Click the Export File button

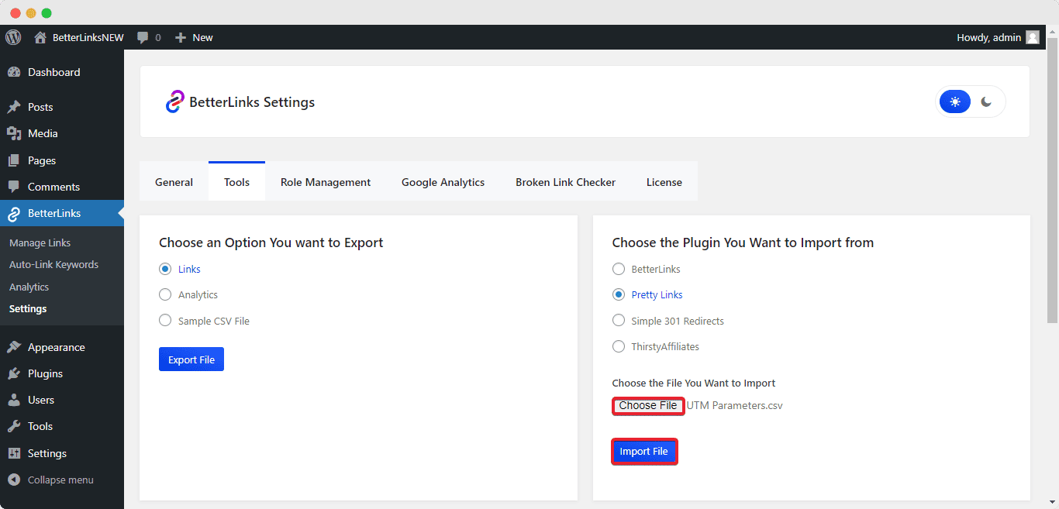pyautogui.click(x=191, y=359)
